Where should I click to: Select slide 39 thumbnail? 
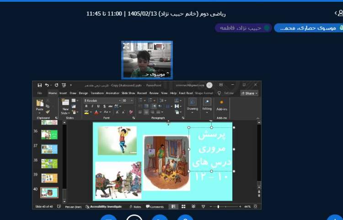(x=49, y=178)
